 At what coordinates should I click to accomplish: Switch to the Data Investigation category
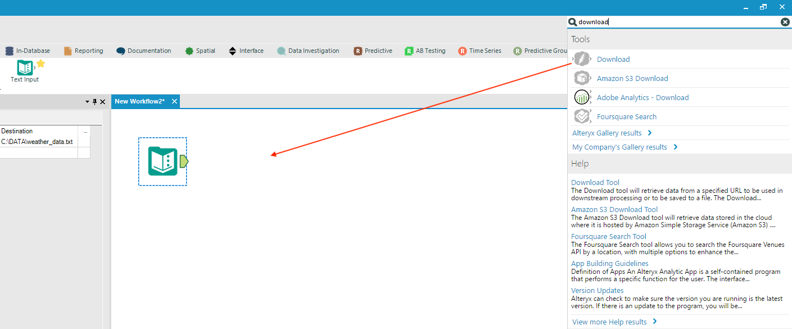point(308,51)
